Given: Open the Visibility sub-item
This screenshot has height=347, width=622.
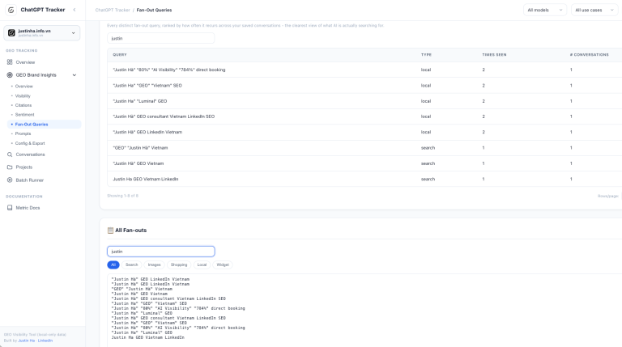Looking at the screenshot, I should pyautogui.click(x=23, y=96).
